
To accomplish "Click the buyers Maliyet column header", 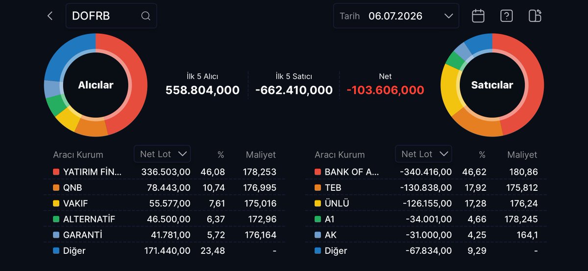I will pos(261,155).
